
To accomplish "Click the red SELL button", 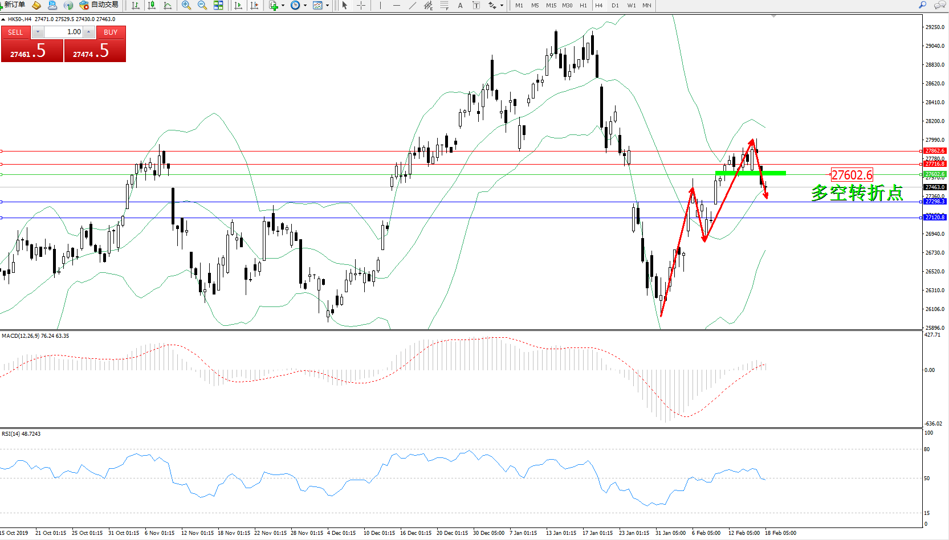I will pyautogui.click(x=15, y=32).
